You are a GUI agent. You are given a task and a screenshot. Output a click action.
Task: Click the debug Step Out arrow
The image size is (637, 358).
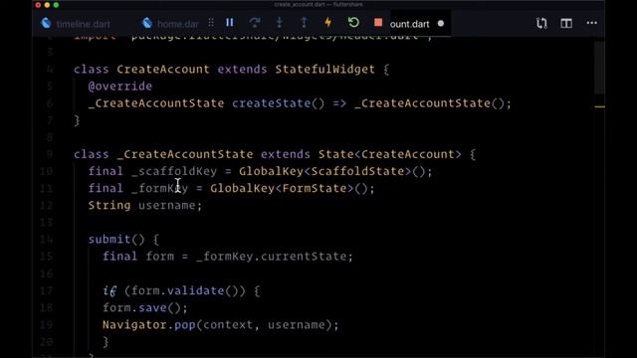click(x=304, y=23)
